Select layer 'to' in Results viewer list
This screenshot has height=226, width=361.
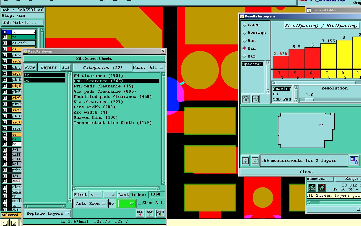(x=45, y=75)
